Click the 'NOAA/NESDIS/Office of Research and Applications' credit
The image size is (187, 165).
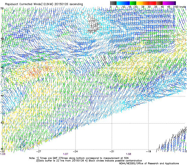click(x=149, y=163)
